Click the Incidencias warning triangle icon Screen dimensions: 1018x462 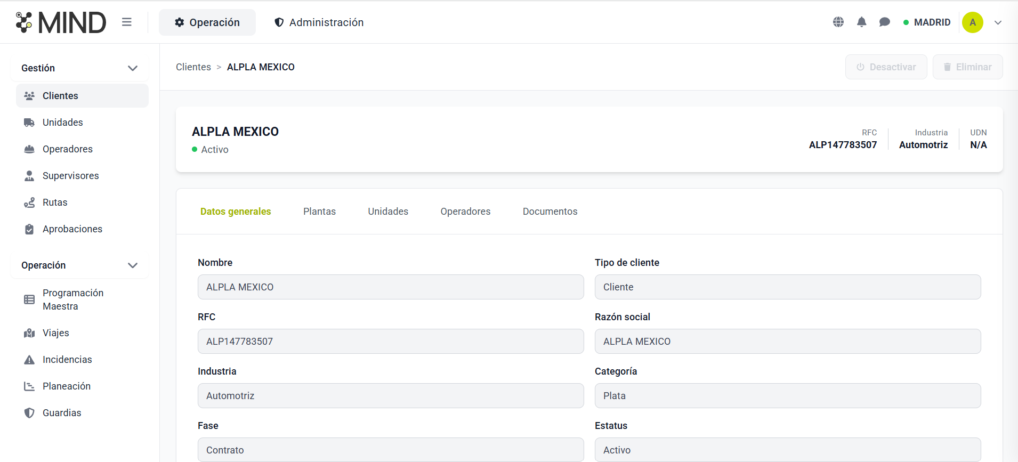tap(29, 360)
